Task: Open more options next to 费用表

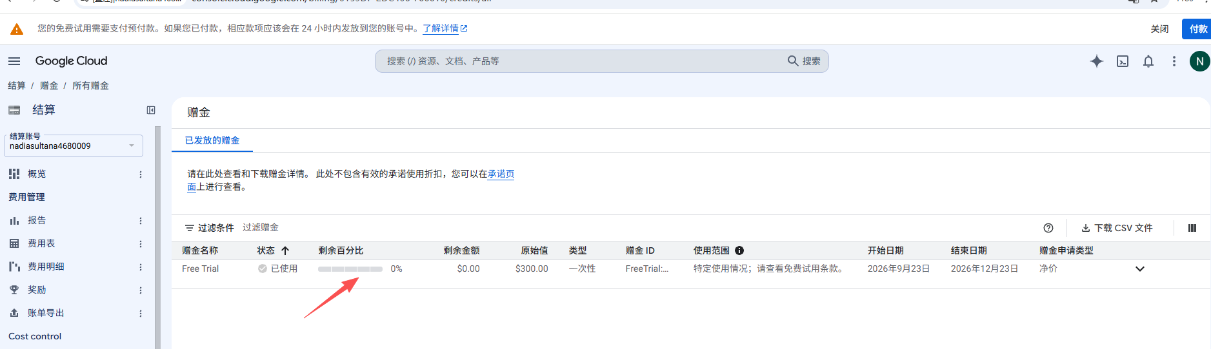Action: tap(141, 244)
